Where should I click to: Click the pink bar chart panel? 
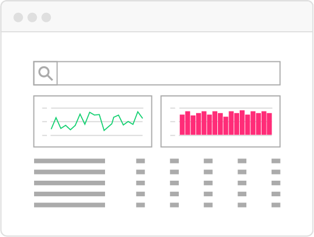pos(221,122)
